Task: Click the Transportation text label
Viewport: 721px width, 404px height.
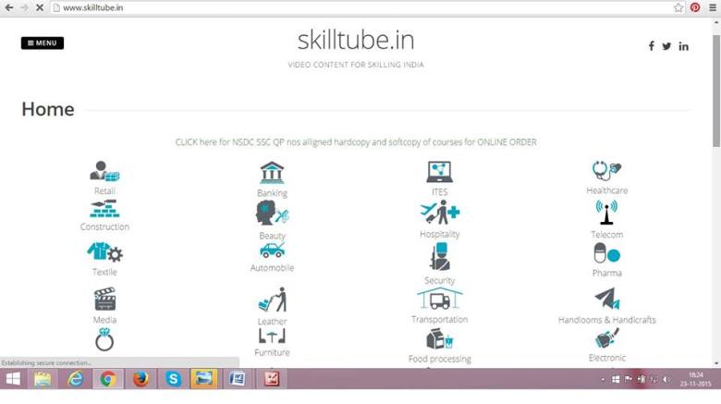Action: 440,319
